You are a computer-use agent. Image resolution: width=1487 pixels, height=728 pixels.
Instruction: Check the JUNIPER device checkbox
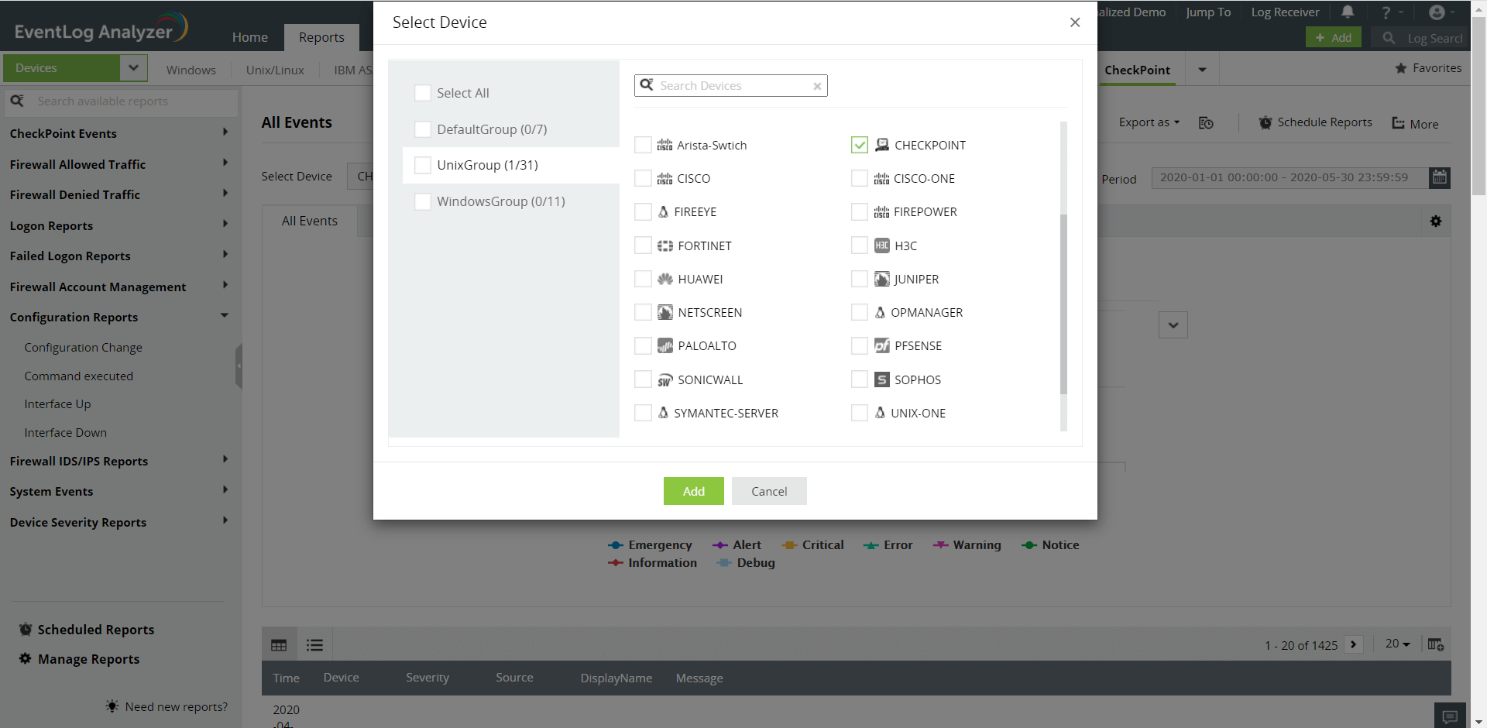860,279
